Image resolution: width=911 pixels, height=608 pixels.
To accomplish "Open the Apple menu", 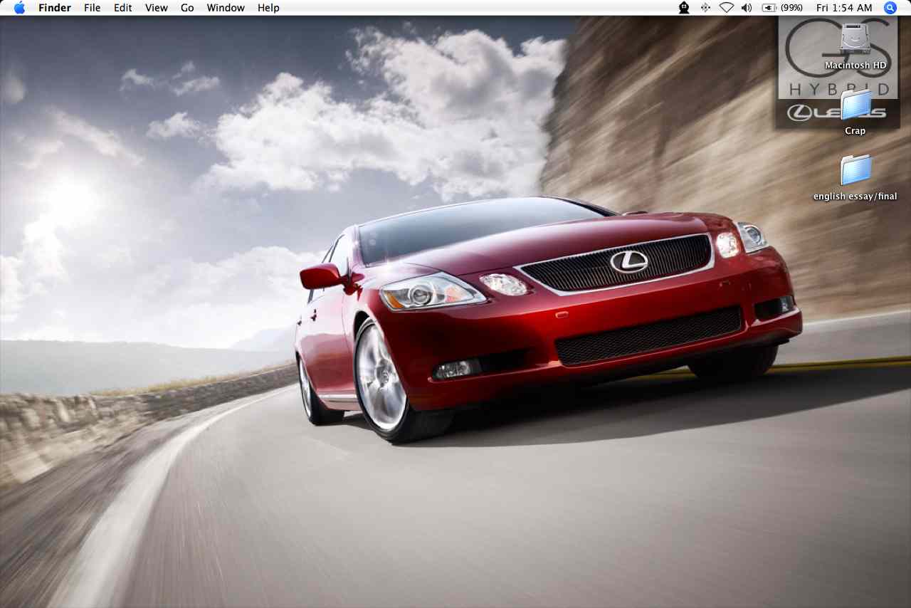I will pos(19,8).
